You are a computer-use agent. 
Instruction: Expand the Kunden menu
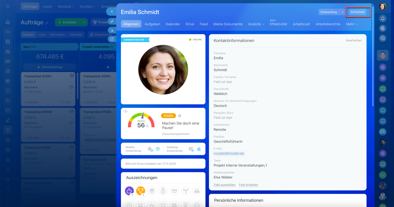(87, 6)
